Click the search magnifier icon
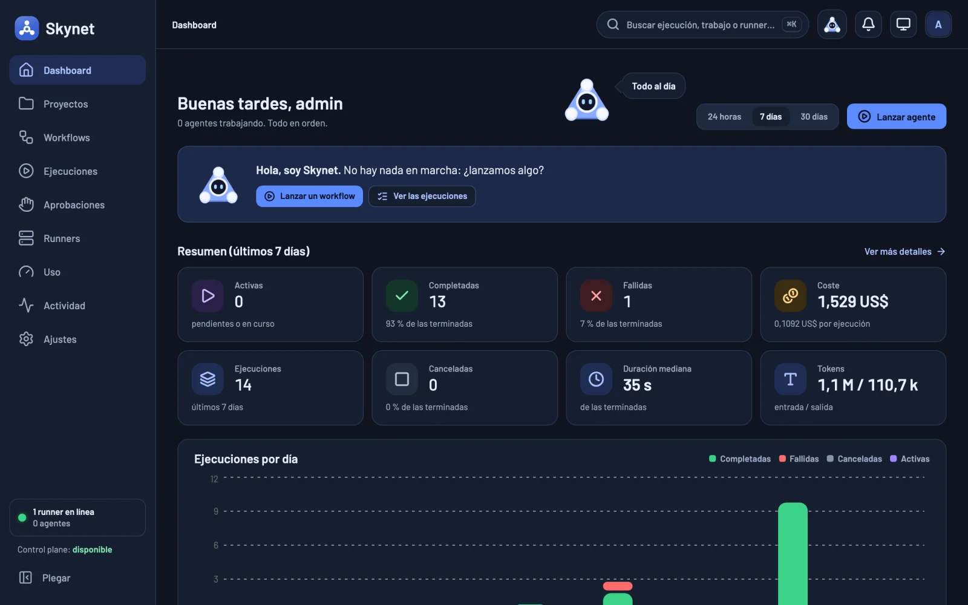The image size is (968, 605). (613, 25)
